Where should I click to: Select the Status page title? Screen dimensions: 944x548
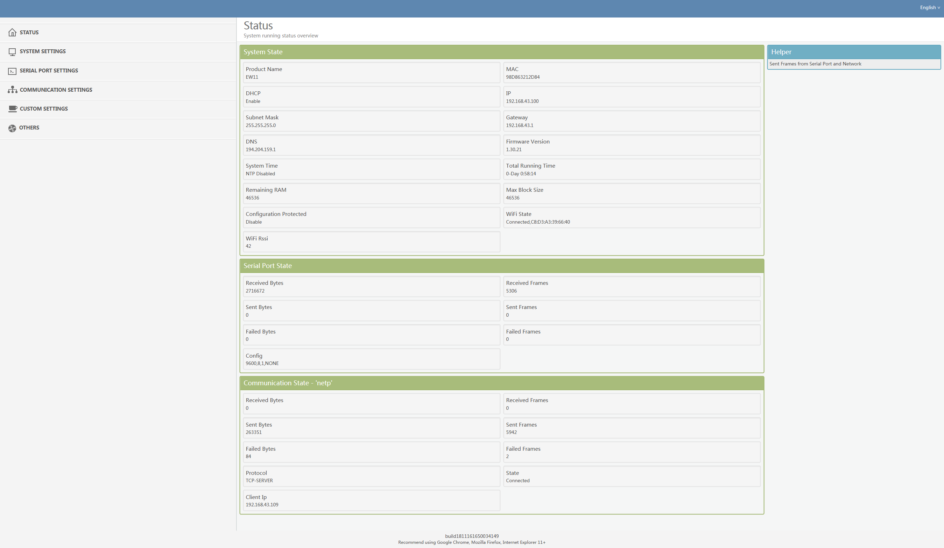click(258, 26)
